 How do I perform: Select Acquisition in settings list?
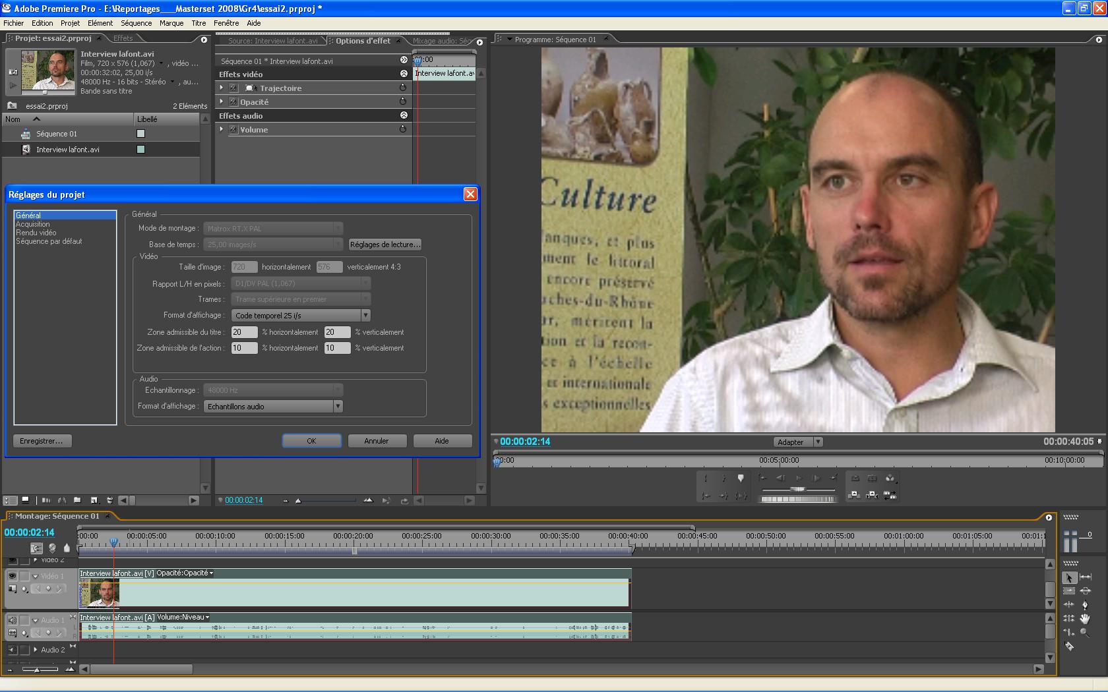33,224
